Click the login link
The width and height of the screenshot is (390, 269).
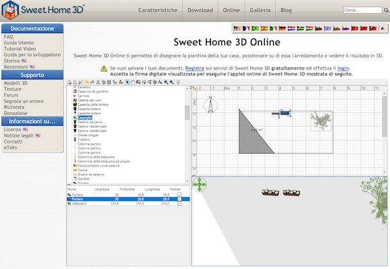pos(343,68)
